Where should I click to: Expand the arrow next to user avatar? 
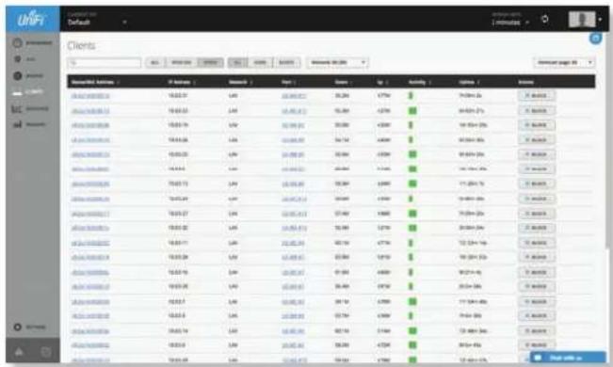point(600,19)
